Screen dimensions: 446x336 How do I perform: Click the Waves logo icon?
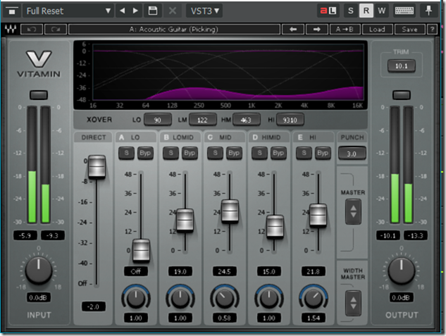(x=11, y=30)
